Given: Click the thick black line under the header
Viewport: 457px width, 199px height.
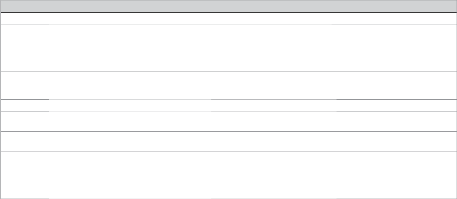Looking at the screenshot, I should pyautogui.click(x=228, y=13).
